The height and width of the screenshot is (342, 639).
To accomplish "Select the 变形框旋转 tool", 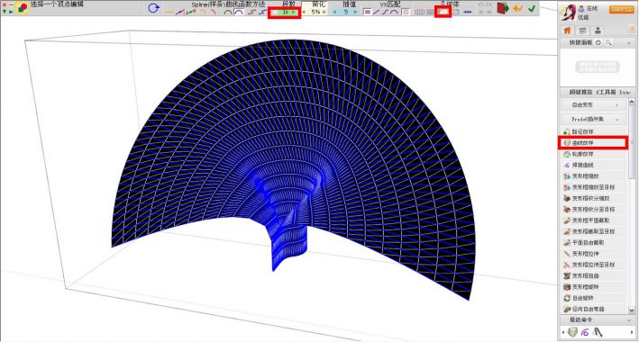I will tap(594, 286).
